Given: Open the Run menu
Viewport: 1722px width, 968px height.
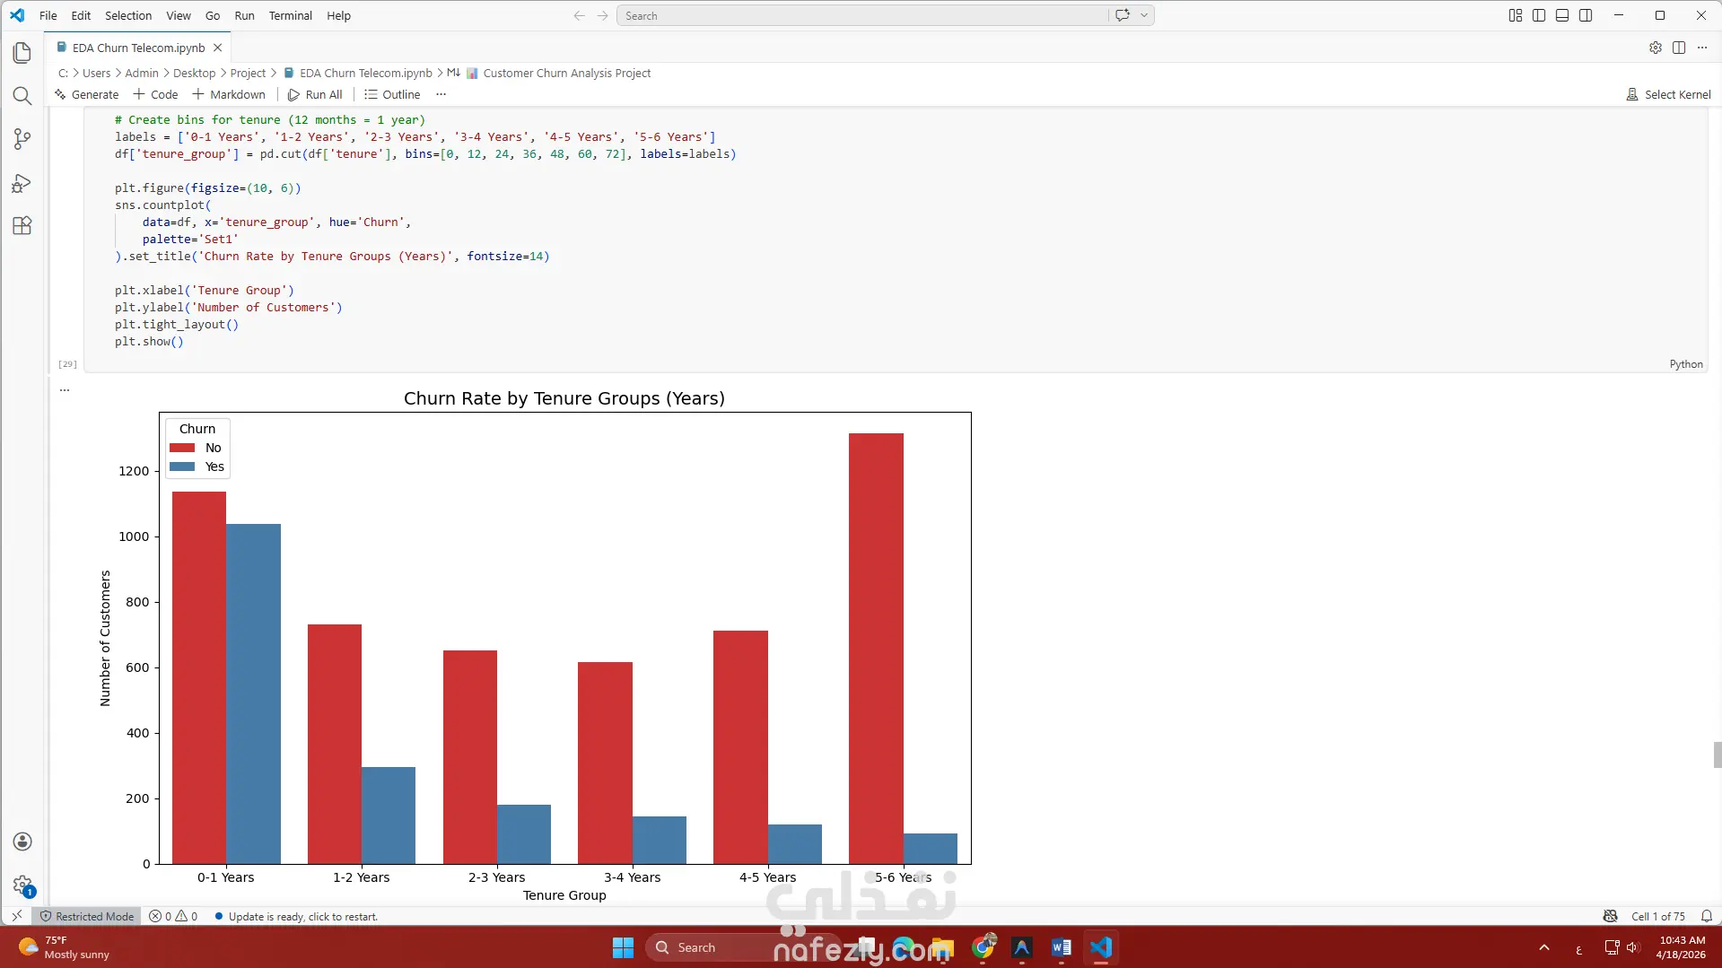Looking at the screenshot, I should coord(244,15).
